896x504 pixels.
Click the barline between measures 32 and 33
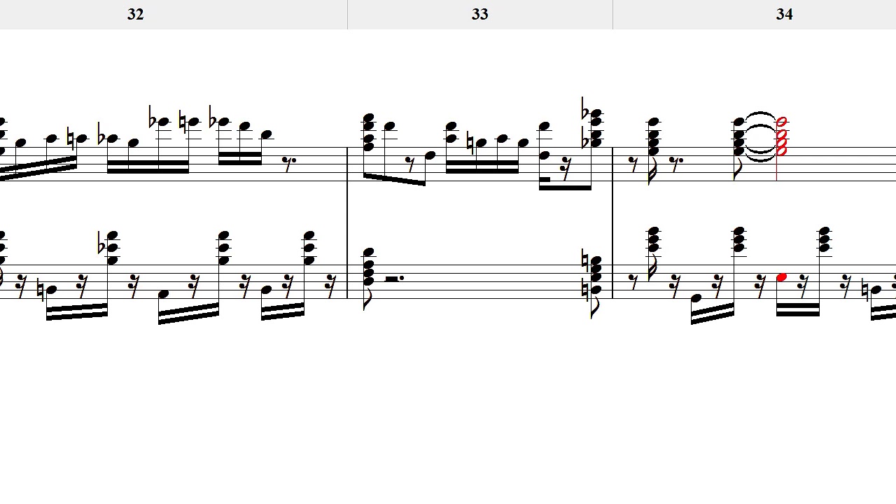click(348, 223)
